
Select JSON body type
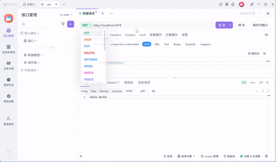[147, 44]
